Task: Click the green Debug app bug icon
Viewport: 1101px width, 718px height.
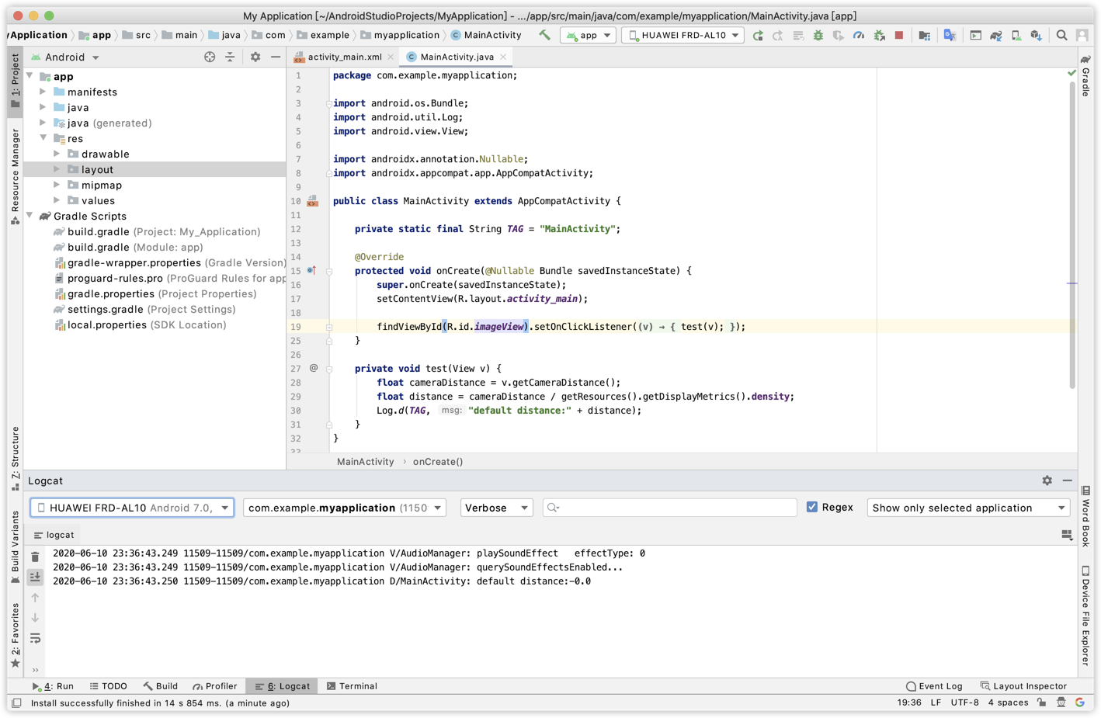Action: pyautogui.click(x=818, y=35)
